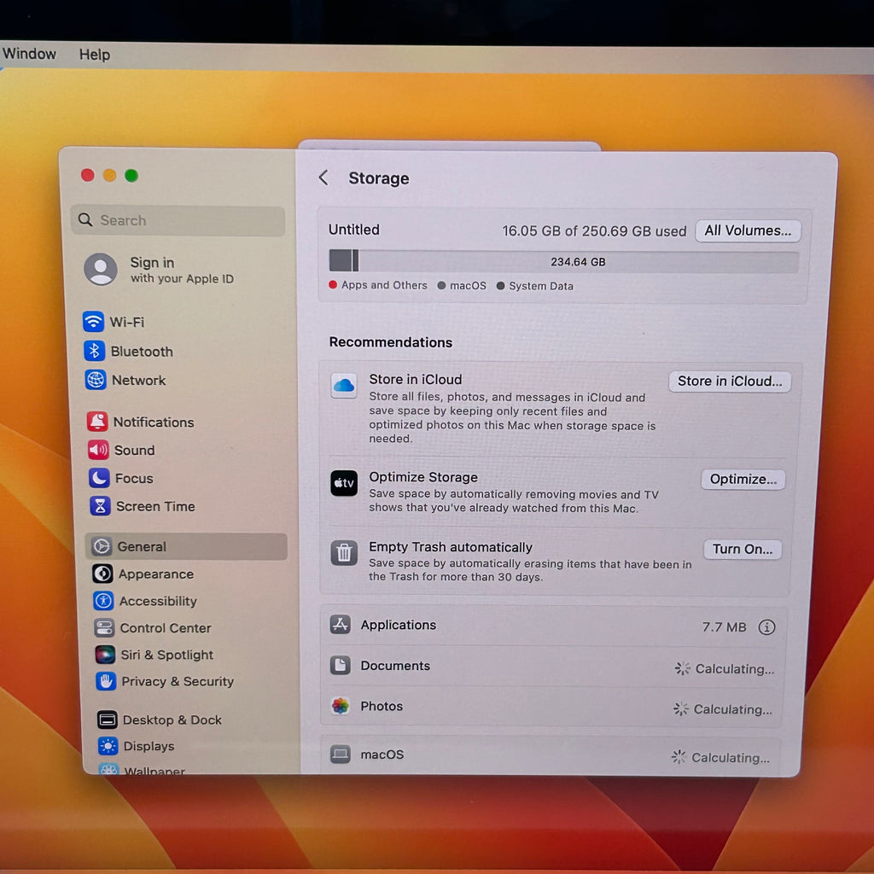Open Privacy & Security hand icon

(106, 680)
